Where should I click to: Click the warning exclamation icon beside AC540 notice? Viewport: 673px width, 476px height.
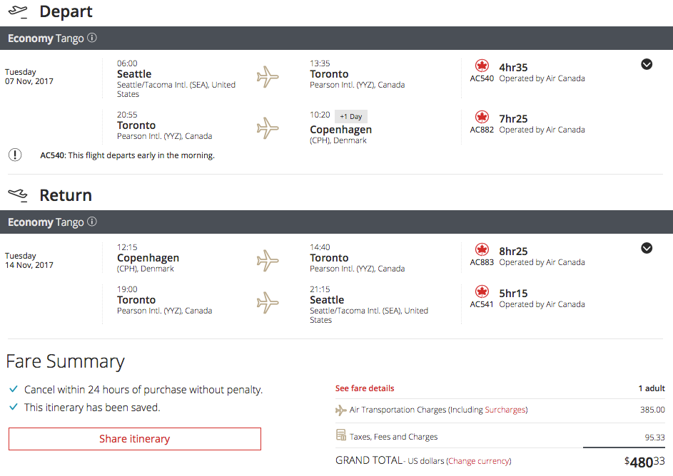point(14,155)
